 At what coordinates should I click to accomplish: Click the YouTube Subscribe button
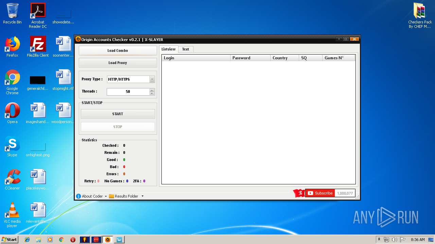point(320,193)
